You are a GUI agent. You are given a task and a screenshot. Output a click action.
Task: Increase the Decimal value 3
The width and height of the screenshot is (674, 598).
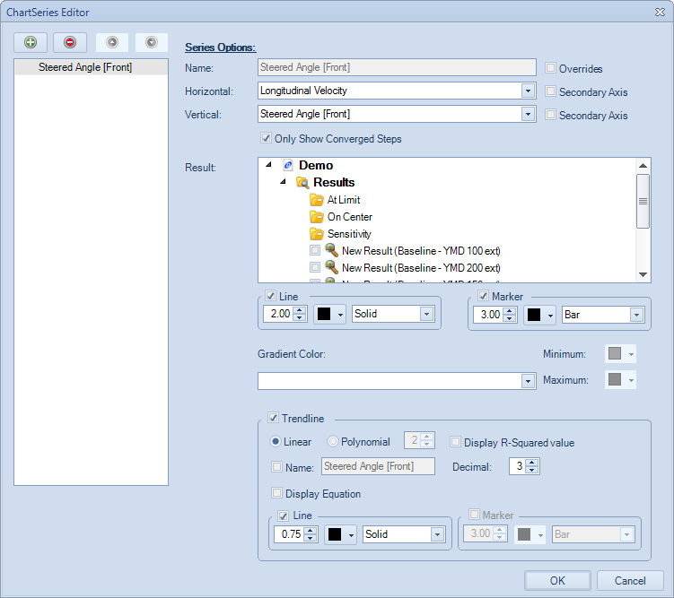click(x=532, y=464)
